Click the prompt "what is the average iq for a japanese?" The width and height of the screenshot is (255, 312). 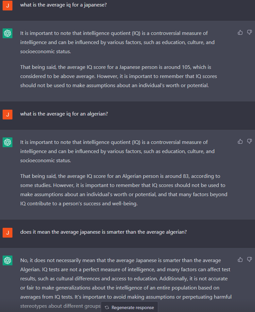63,5
